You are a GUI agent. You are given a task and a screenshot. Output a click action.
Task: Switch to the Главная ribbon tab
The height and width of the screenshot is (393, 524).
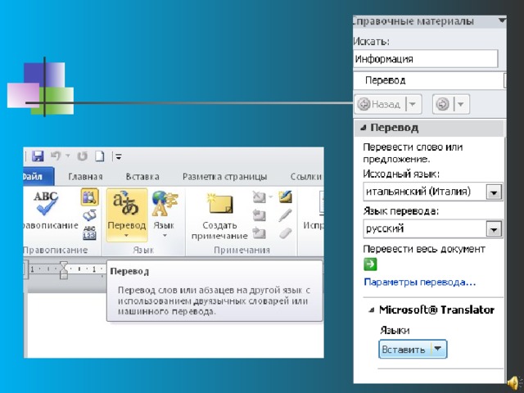(85, 177)
